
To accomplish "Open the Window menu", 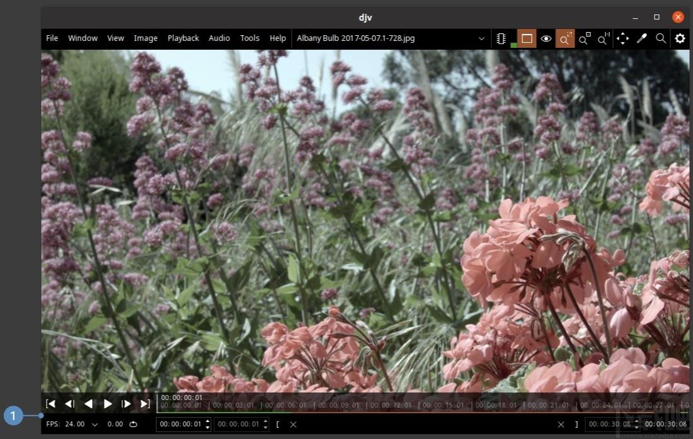I will (83, 38).
